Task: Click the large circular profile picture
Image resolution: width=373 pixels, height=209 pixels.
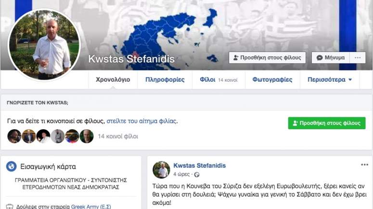Action: pos(44,45)
